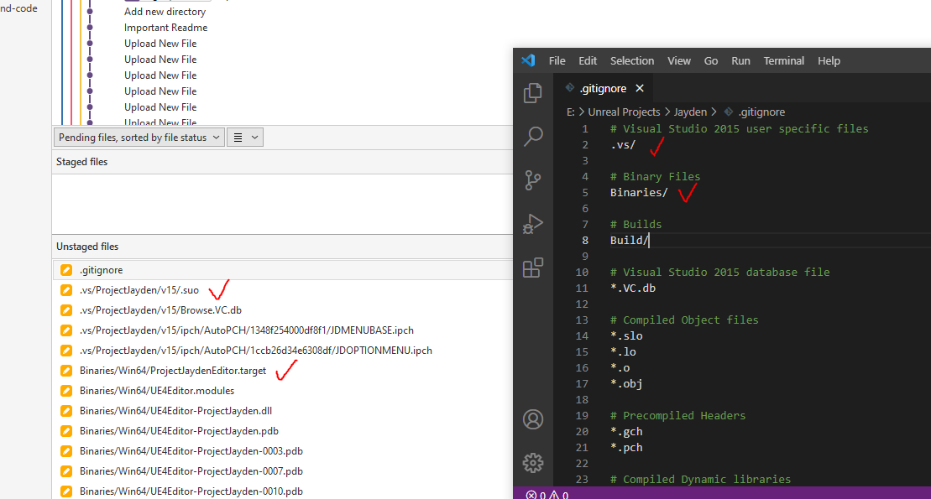The width and height of the screenshot is (931, 499).
Task: Open the Manage gear icon
Action: pos(533,462)
